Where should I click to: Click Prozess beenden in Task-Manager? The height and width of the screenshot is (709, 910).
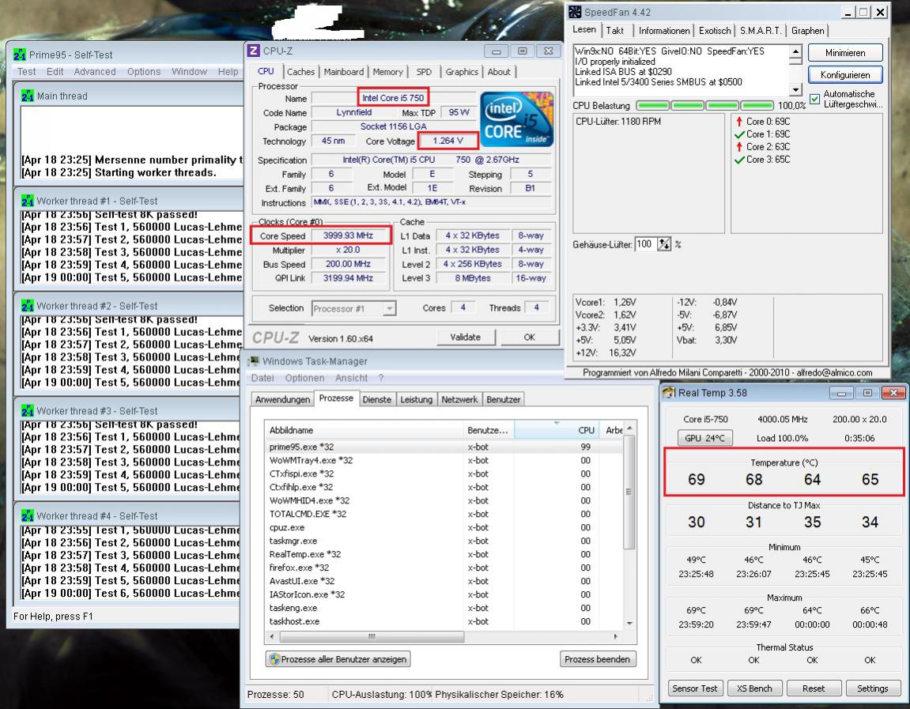597,659
